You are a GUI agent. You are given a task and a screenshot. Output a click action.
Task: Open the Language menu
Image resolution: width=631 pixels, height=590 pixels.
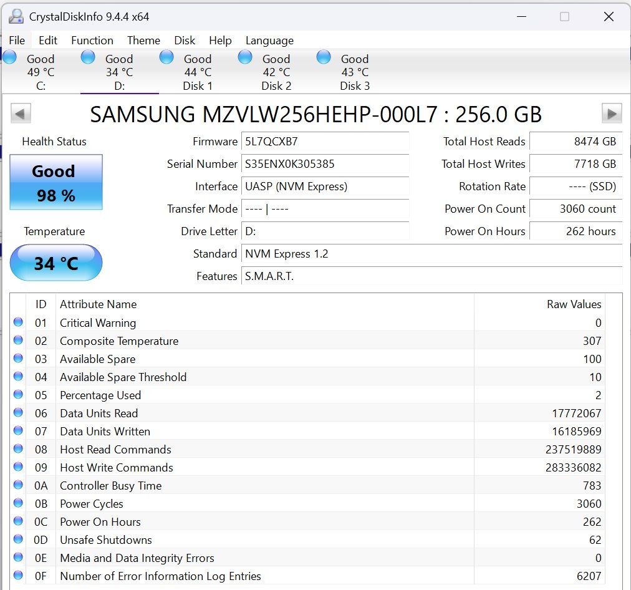coord(269,41)
